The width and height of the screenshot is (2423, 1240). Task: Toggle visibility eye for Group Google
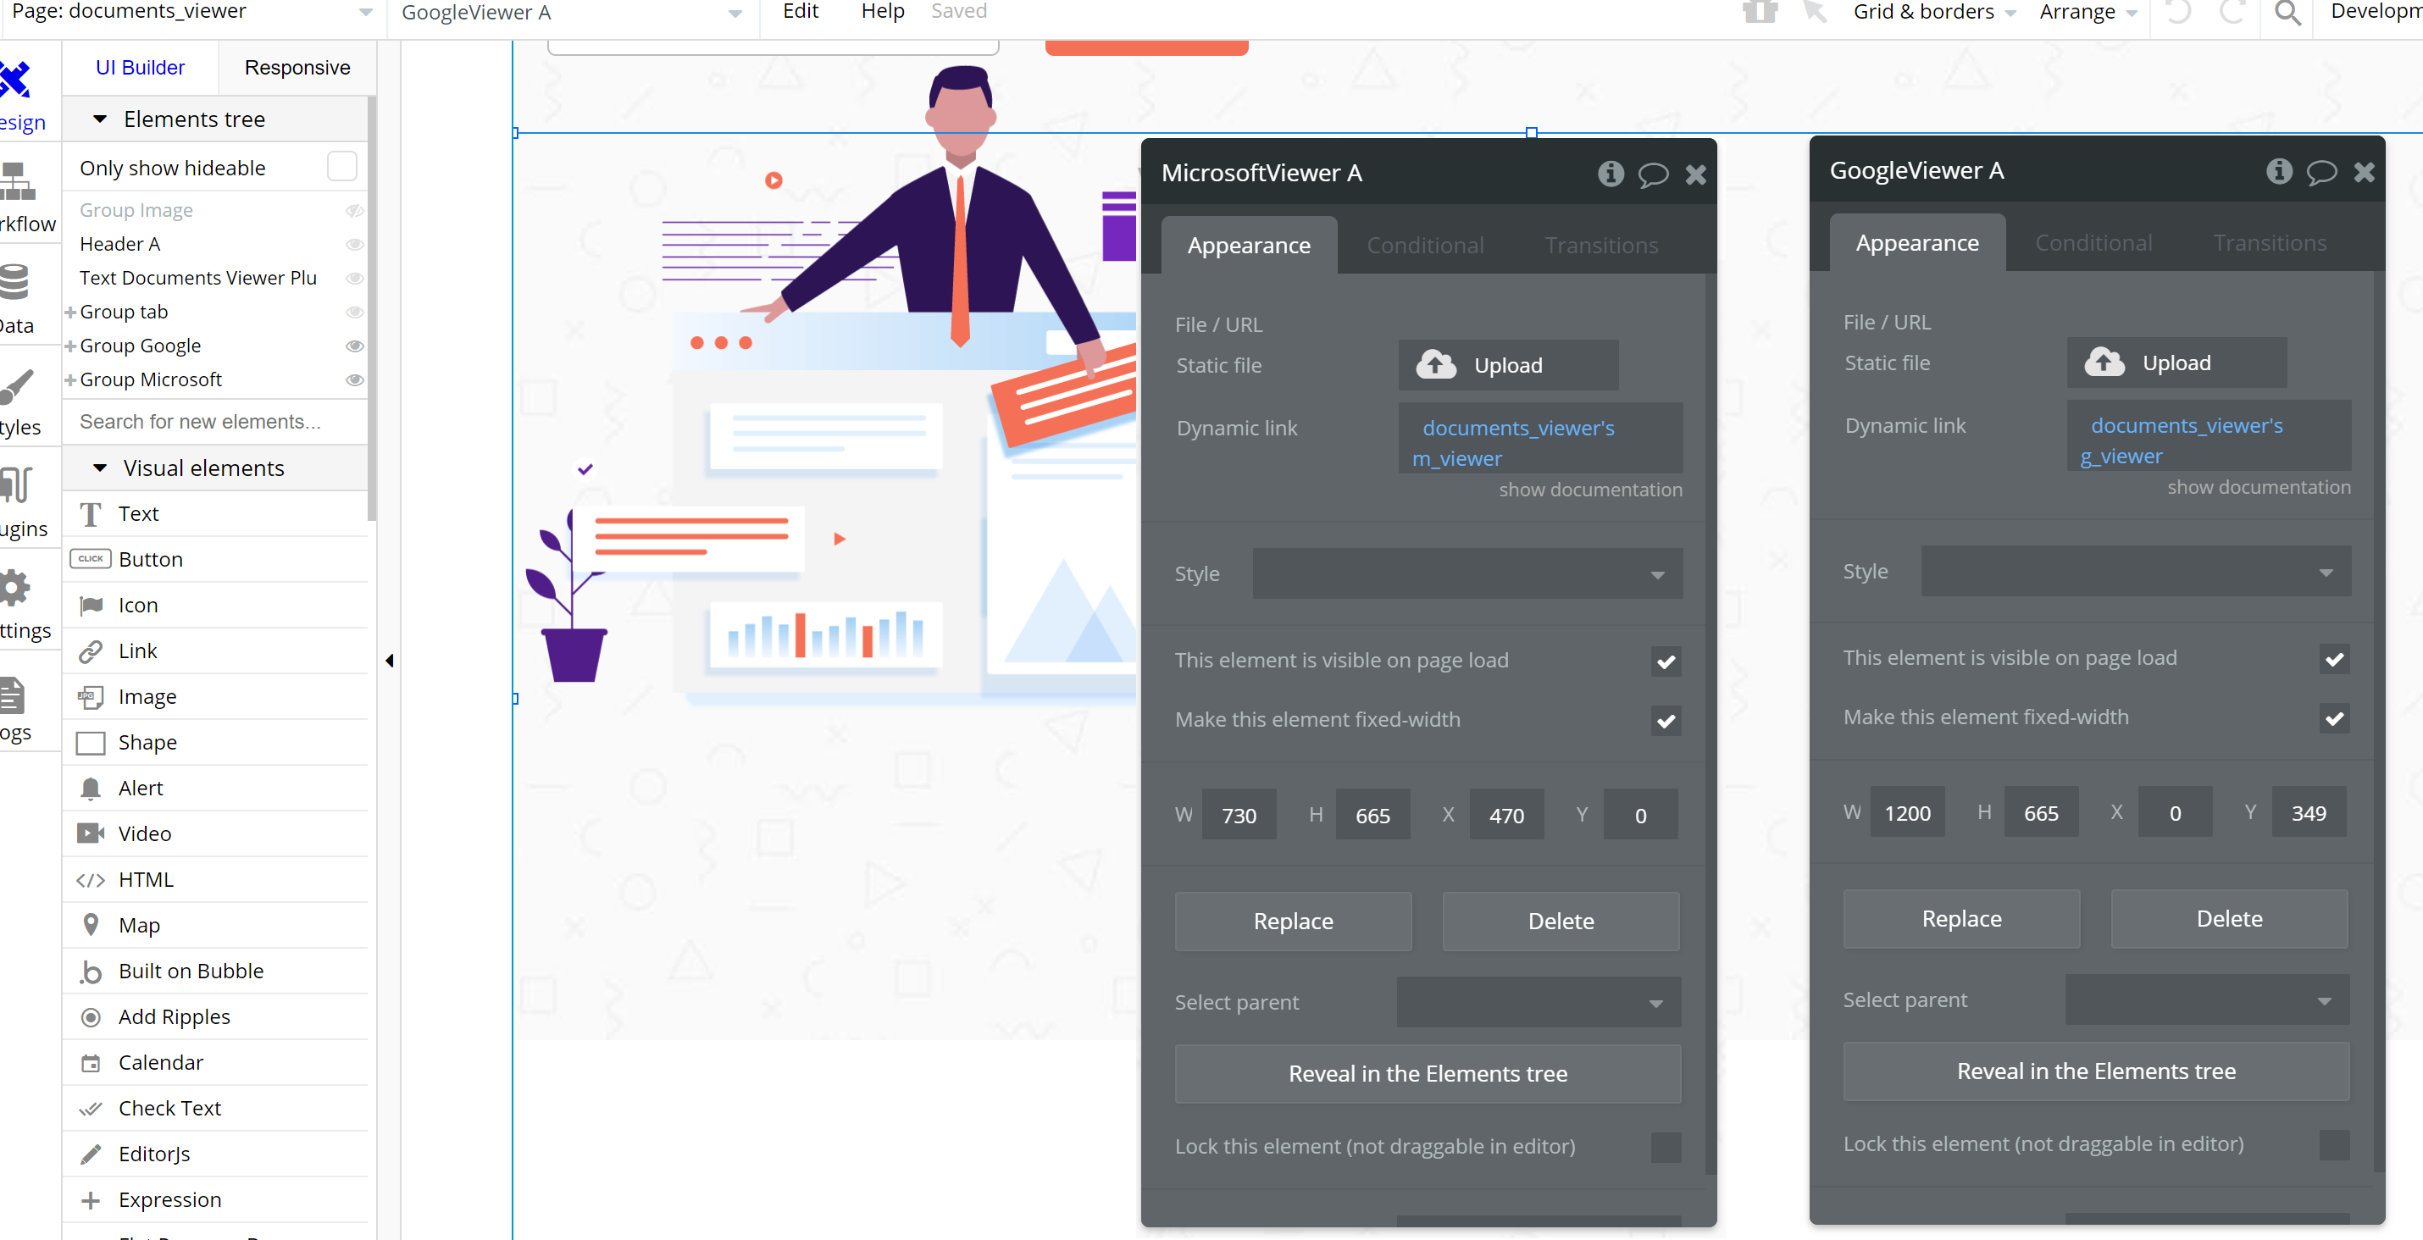pyautogui.click(x=355, y=346)
